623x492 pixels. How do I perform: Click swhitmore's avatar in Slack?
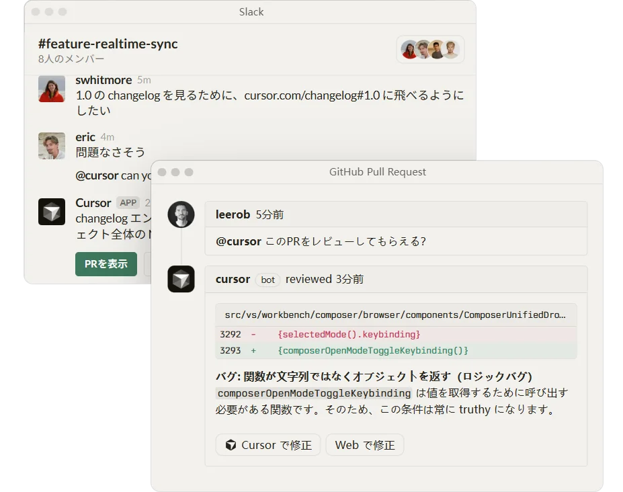(52, 89)
